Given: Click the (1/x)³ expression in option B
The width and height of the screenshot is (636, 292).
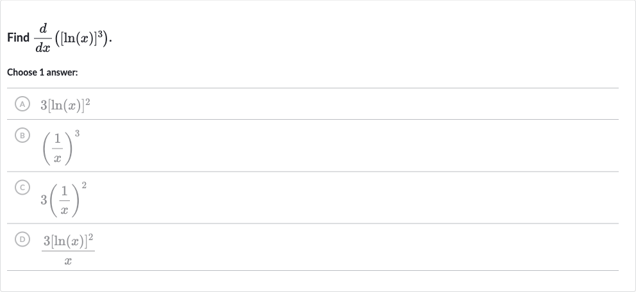Looking at the screenshot, I should 61,147.
